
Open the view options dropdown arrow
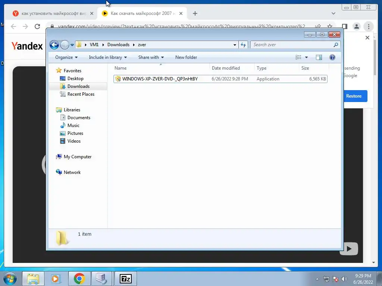pos(307,57)
